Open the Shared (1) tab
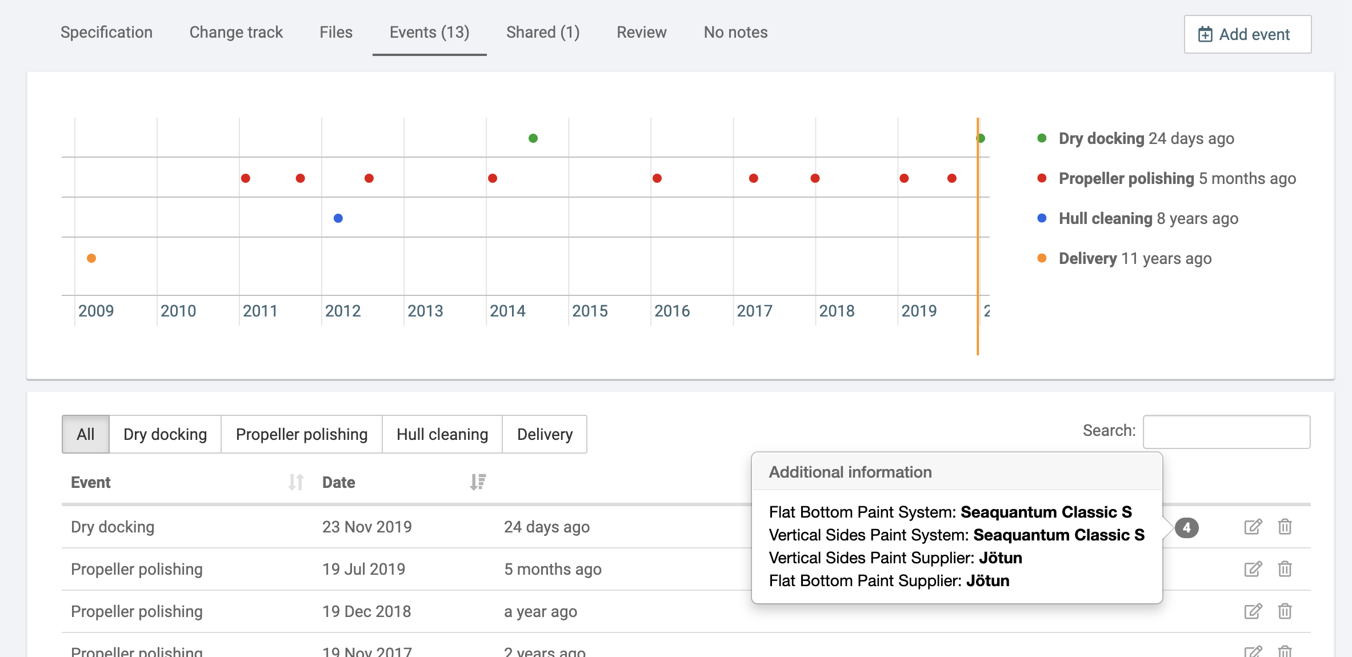Viewport: 1352px width, 657px height. [x=542, y=33]
